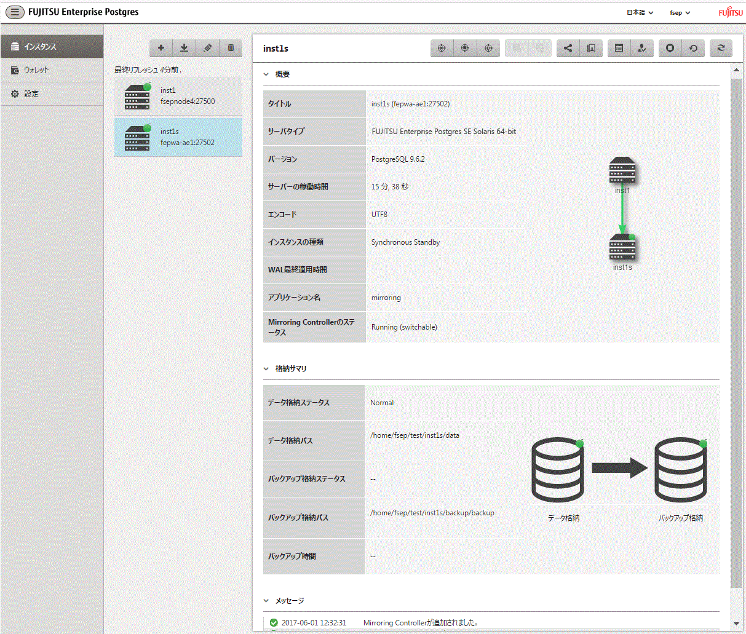Collapse the 概要 section
746x634 pixels.
pos(266,74)
